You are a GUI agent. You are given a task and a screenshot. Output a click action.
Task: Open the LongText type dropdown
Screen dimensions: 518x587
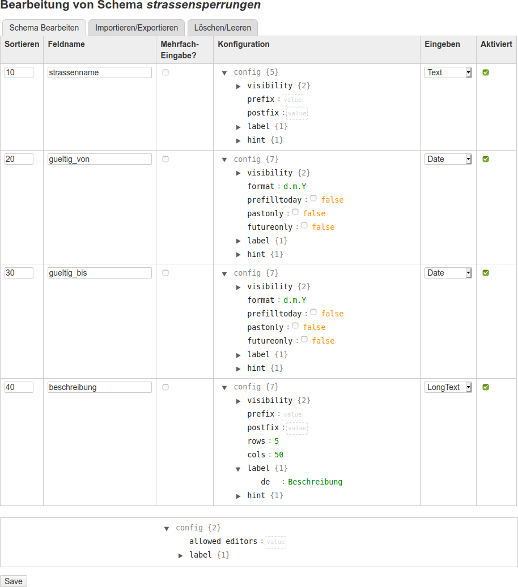coord(448,387)
